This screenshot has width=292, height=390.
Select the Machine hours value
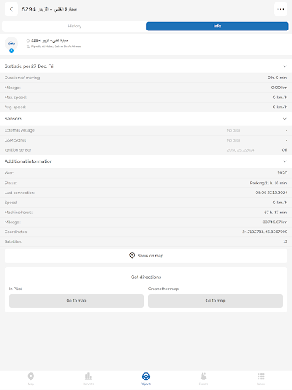click(276, 213)
